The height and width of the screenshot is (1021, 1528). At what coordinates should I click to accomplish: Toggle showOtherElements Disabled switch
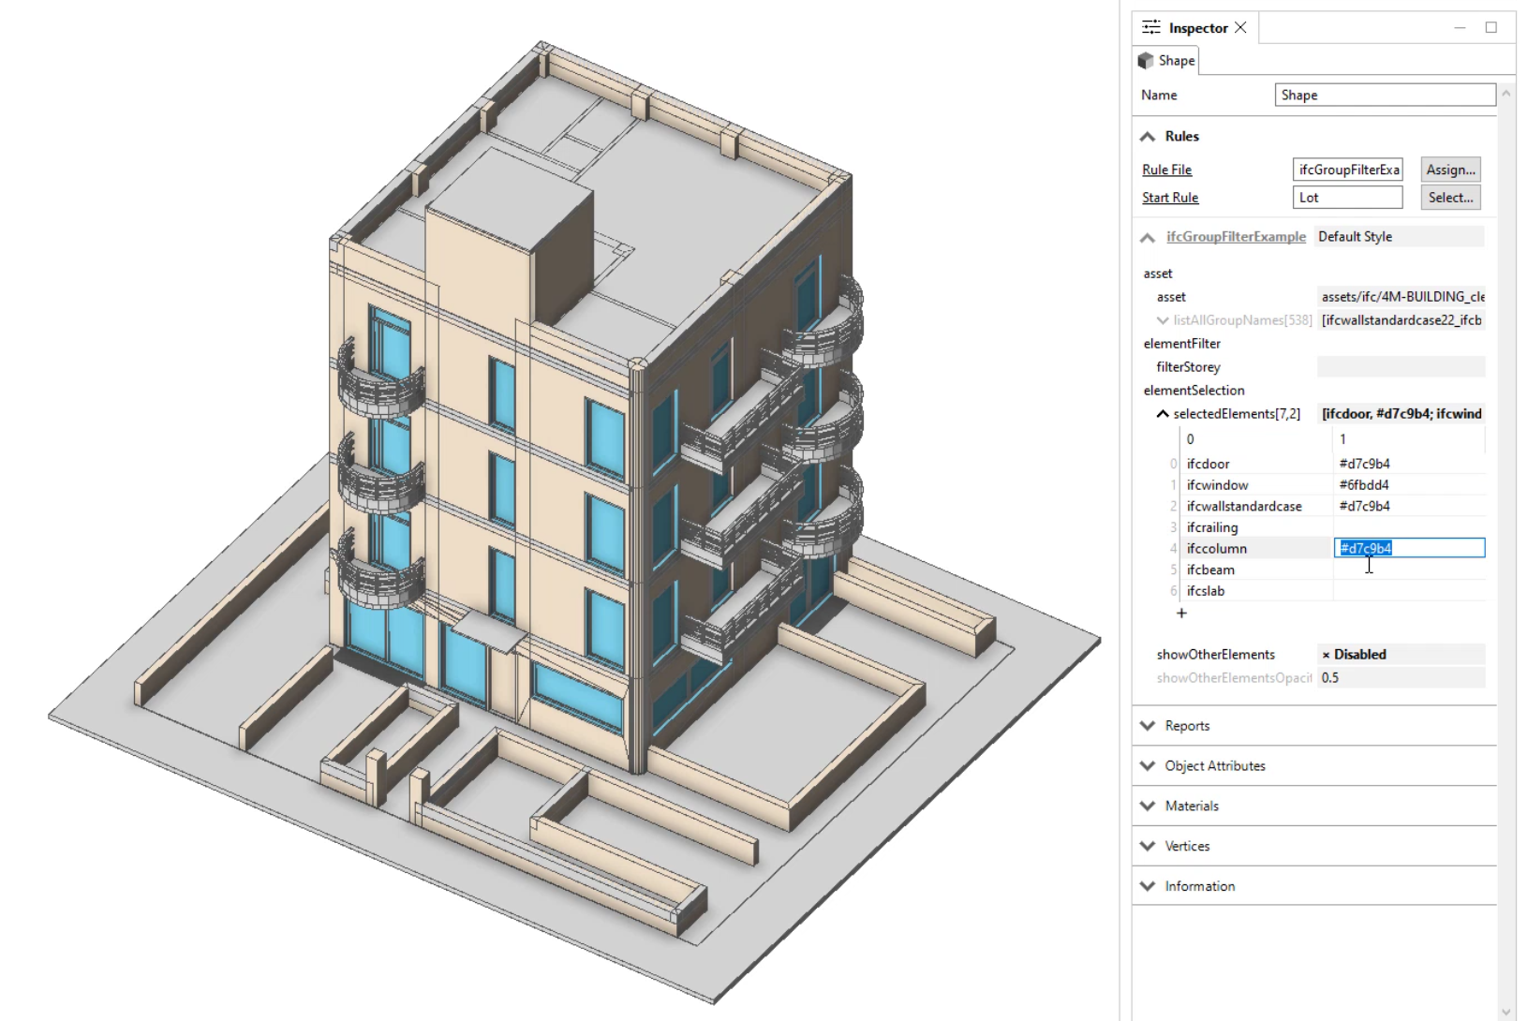tap(1401, 655)
